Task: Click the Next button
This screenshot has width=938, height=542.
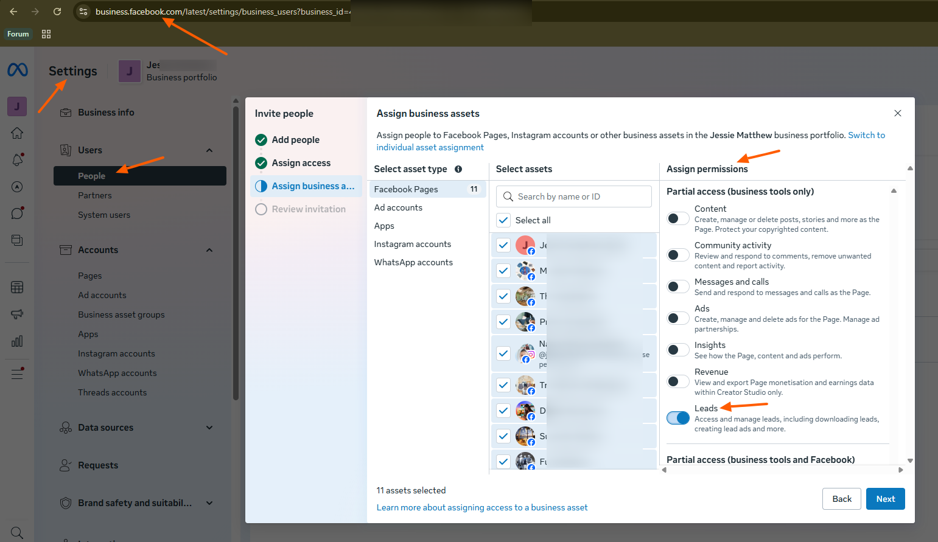Action: (885, 499)
